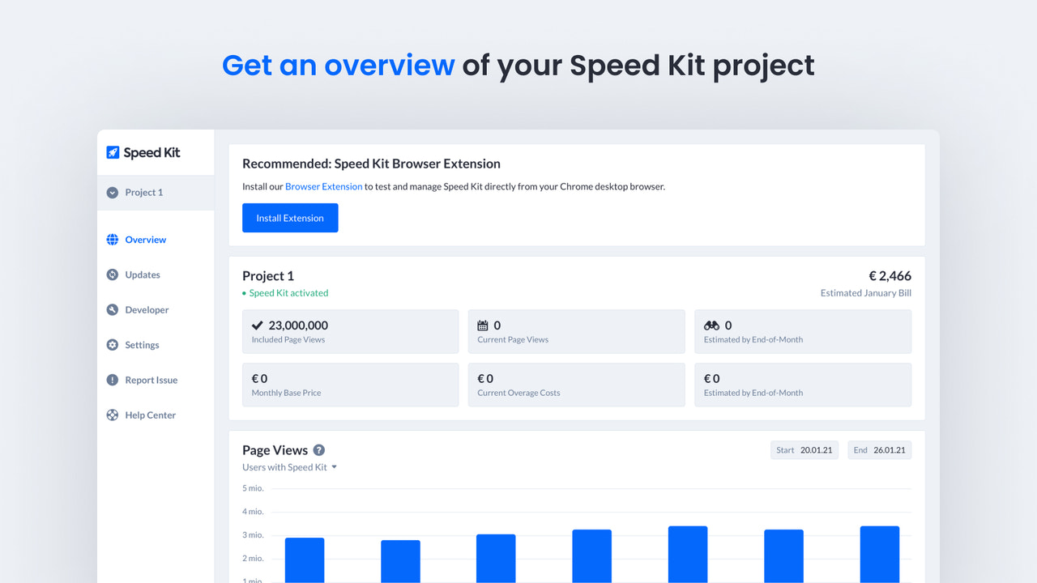This screenshot has width=1037, height=583.
Task: Click the Project 1 circle icon
Action: click(x=111, y=192)
